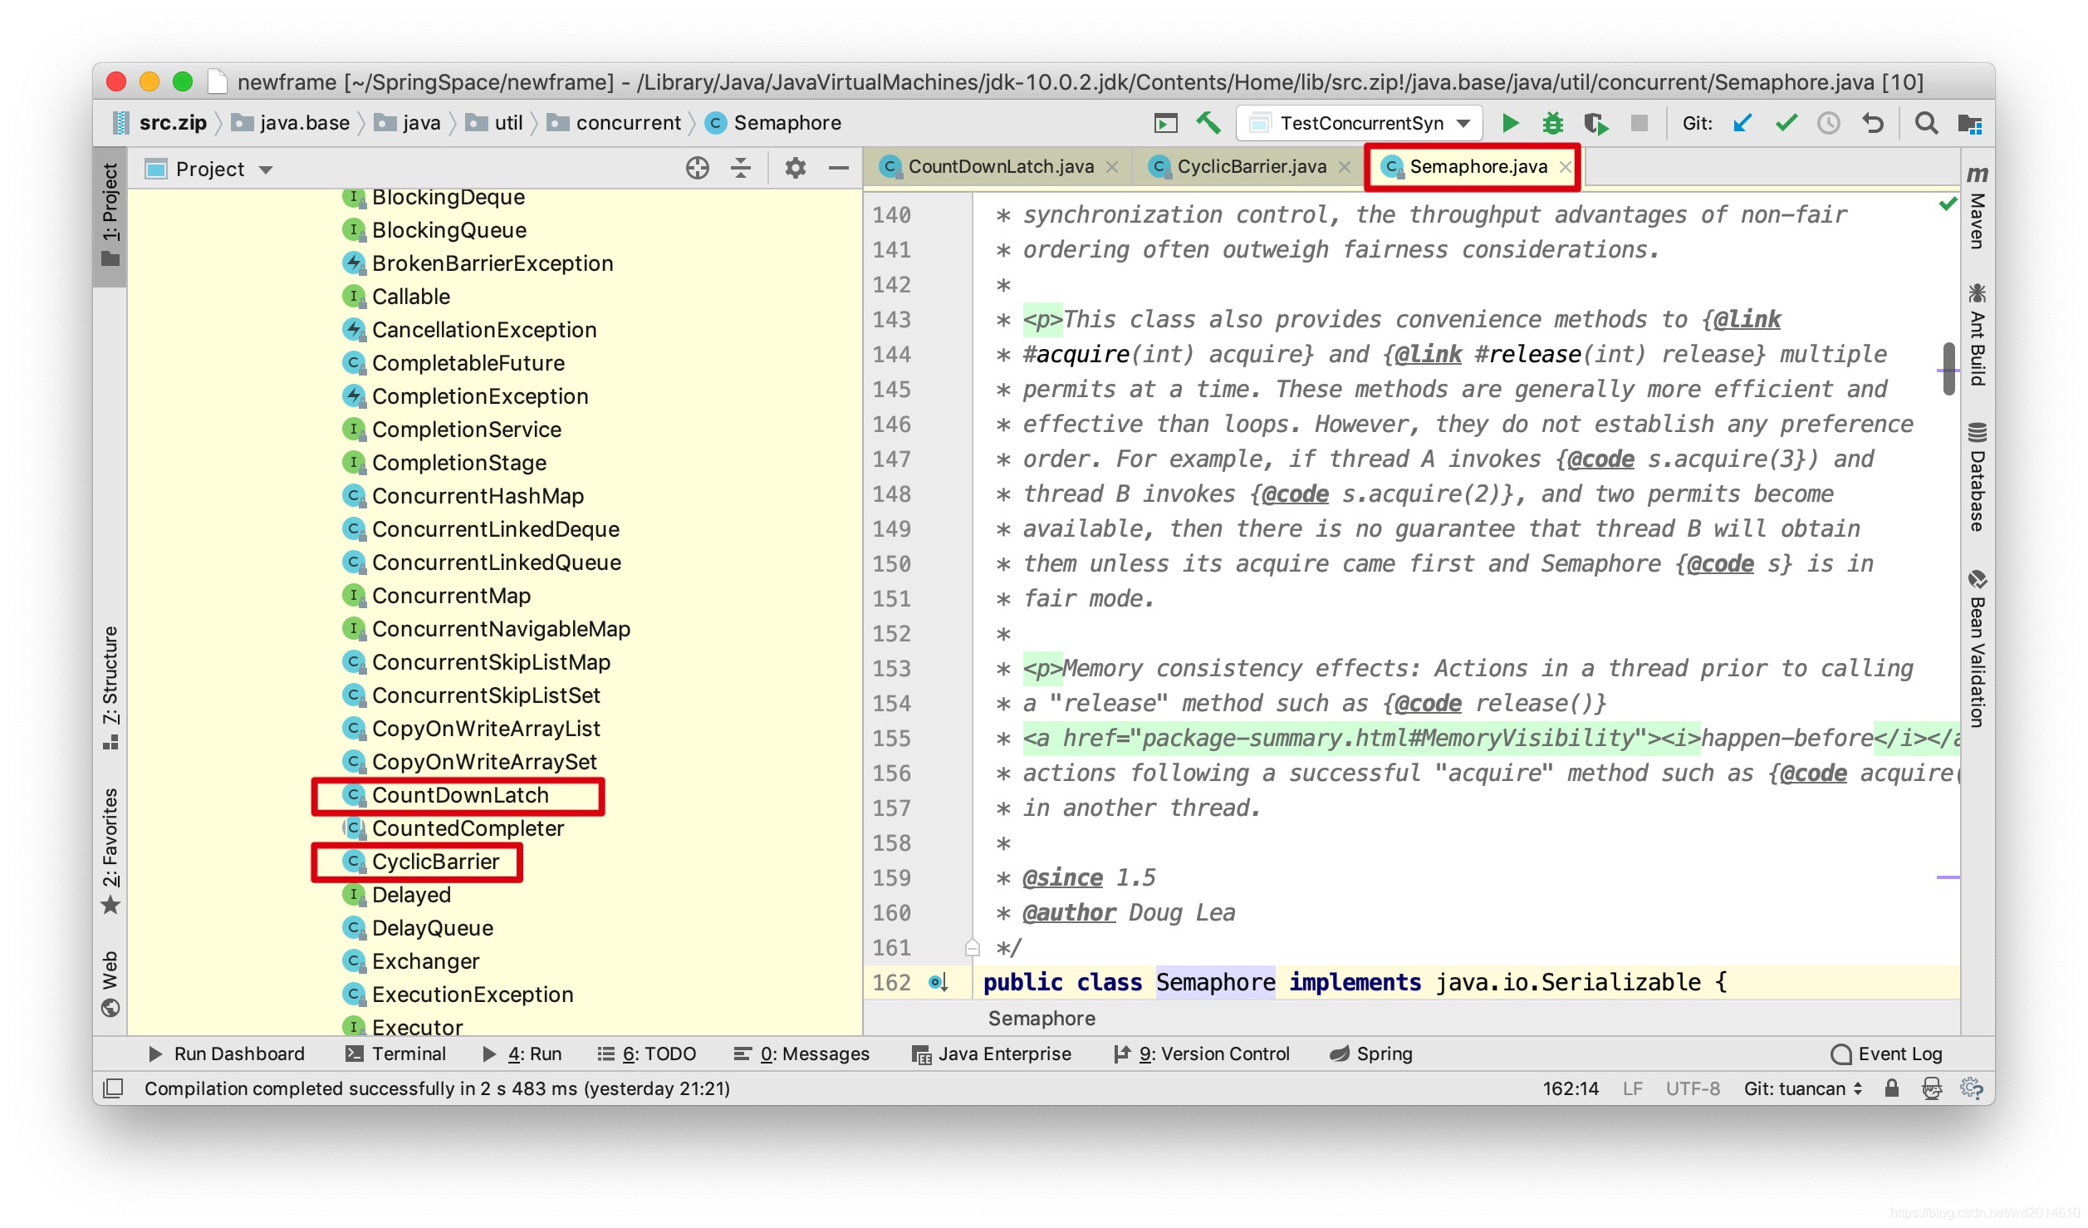
Task: Toggle the 1: Project side panel
Action: click(110, 216)
